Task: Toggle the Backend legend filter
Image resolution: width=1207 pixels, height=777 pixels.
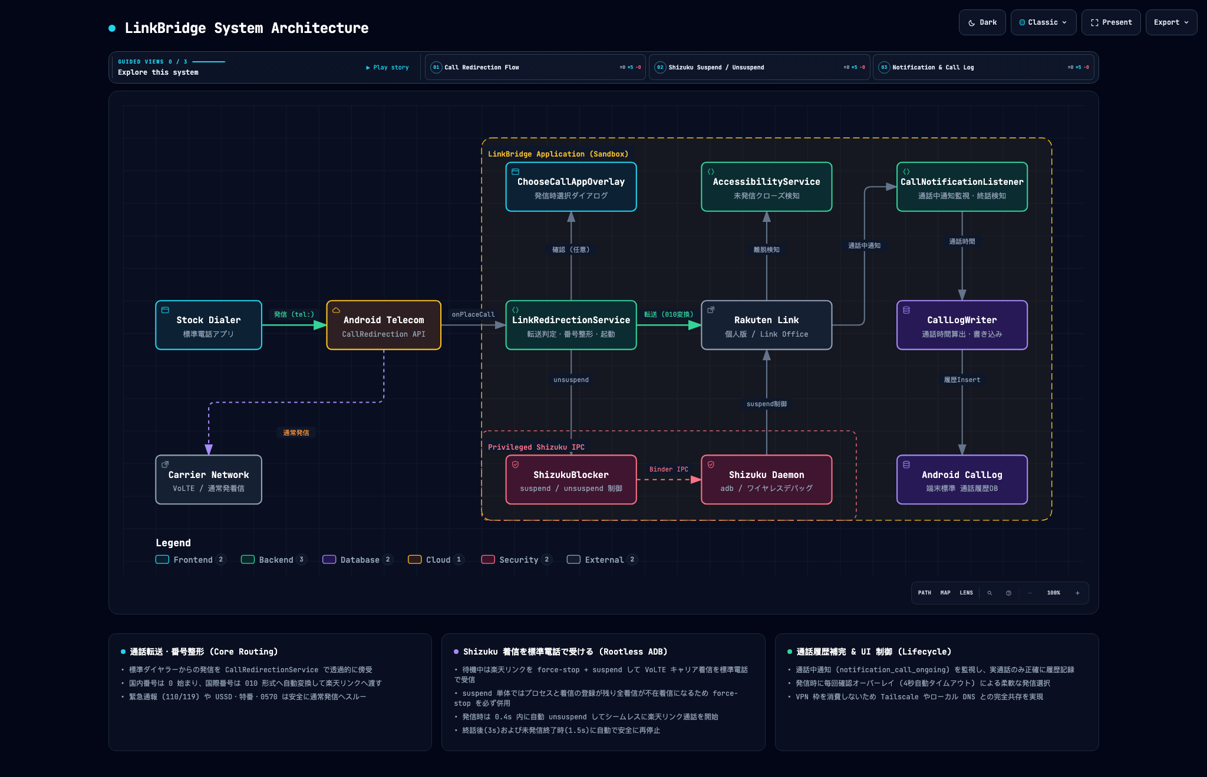Action: 274,560
